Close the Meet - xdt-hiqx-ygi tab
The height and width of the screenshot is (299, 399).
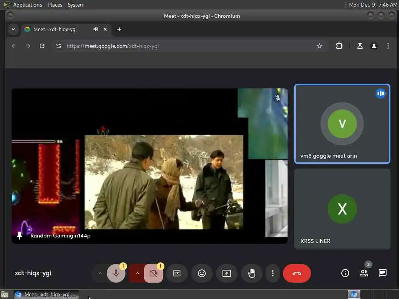pos(105,29)
